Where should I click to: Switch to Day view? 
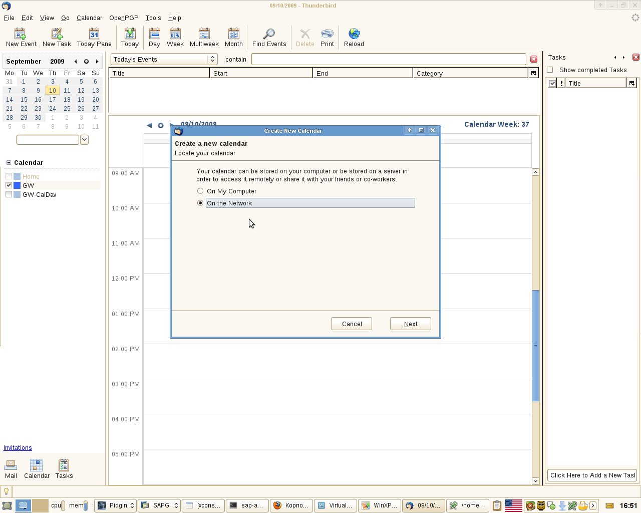pyautogui.click(x=154, y=38)
